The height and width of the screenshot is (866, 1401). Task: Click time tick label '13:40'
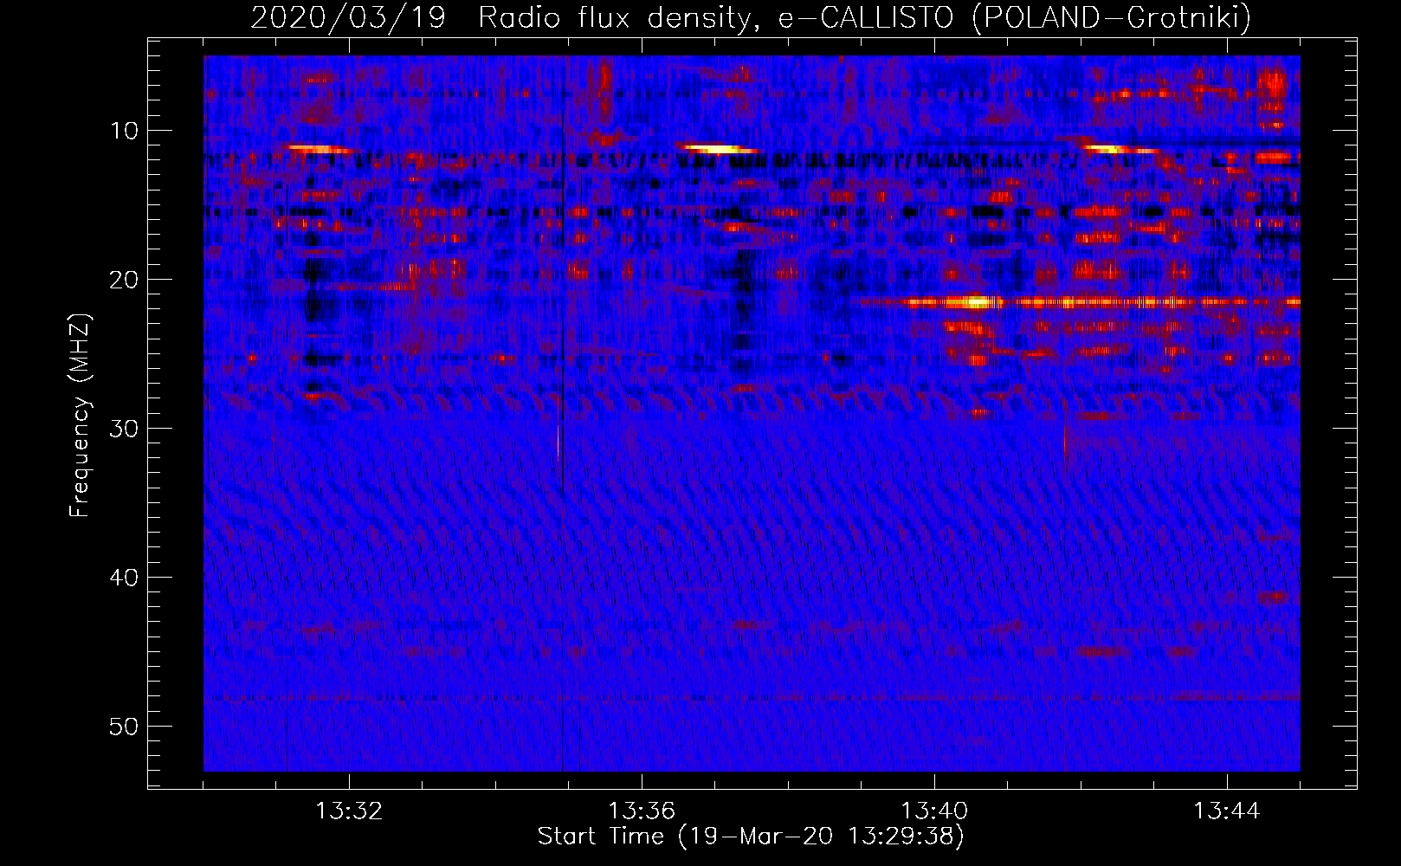(934, 811)
